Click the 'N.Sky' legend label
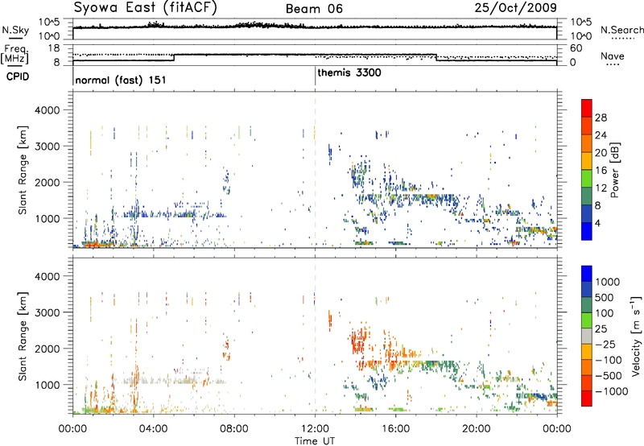Screen dimensions: 644x446 [x=15, y=30]
